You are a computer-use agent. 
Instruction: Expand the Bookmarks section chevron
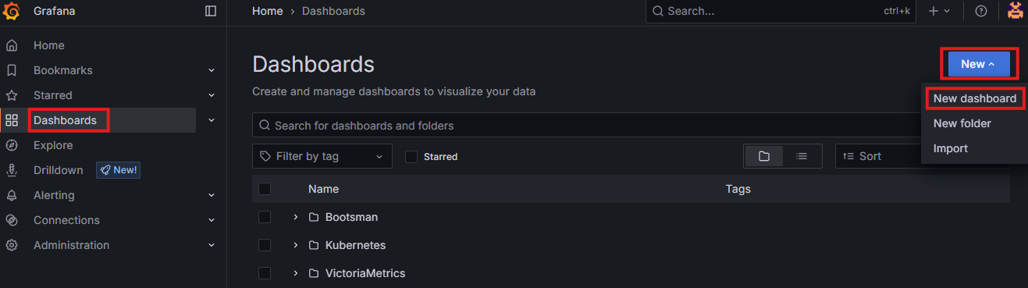pos(212,70)
